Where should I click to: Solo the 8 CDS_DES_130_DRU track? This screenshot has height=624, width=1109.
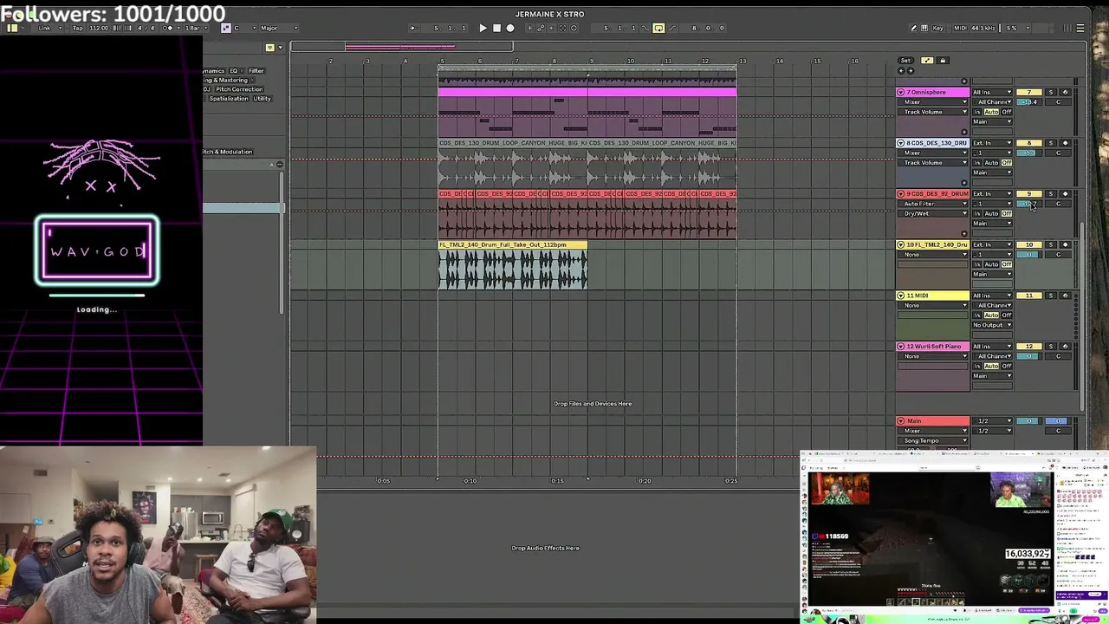click(x=1051, y=143)
